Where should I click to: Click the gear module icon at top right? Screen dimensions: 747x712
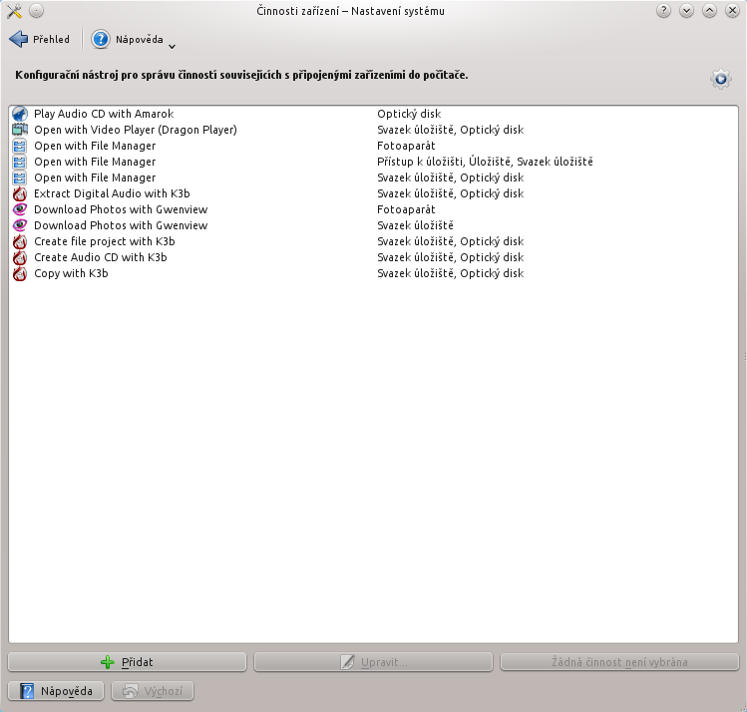tap(721, 79)
